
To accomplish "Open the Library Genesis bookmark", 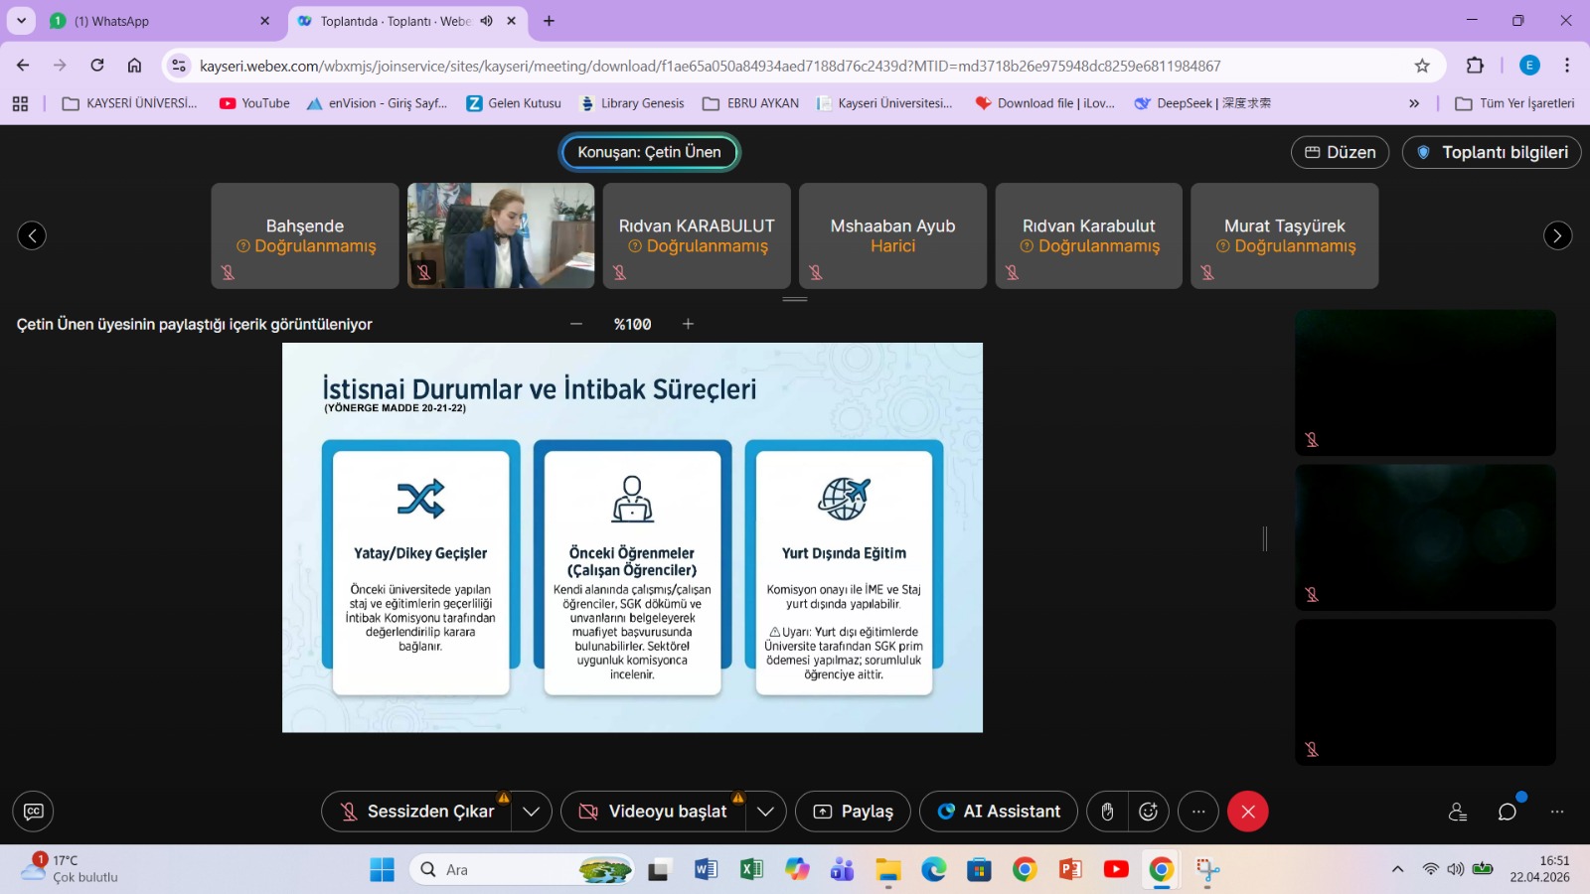I will pyautogui.click(x=632, y=103).
